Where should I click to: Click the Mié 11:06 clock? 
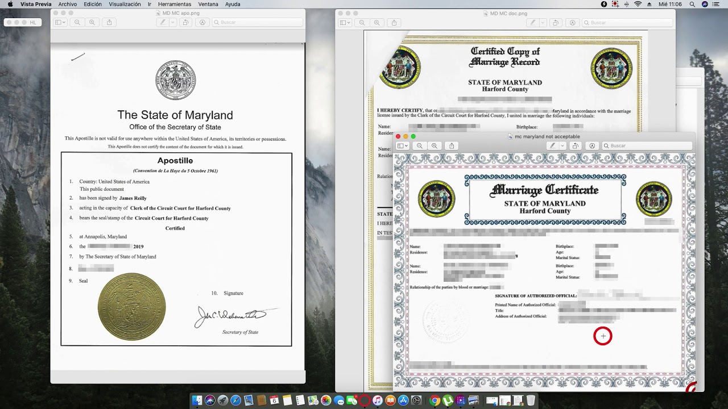click(x=670, y=4)
